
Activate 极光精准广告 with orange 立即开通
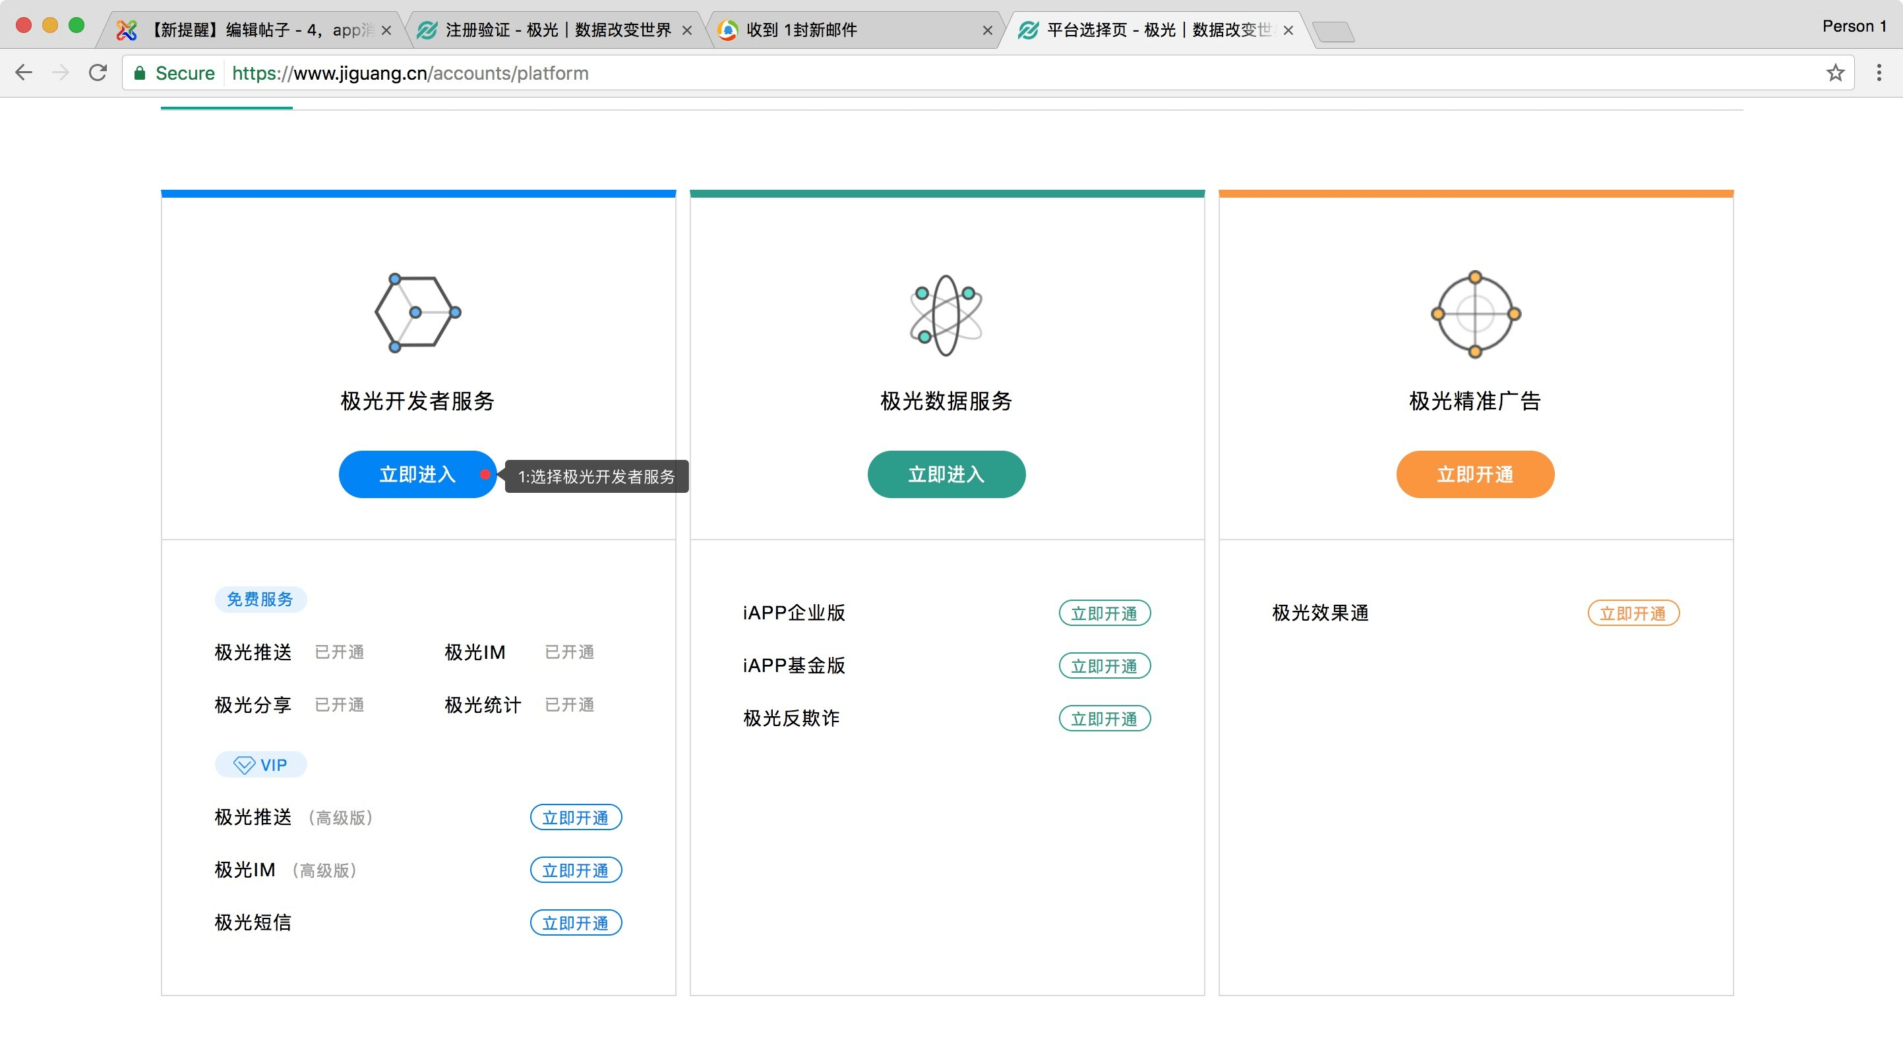tap(1475, 474)
